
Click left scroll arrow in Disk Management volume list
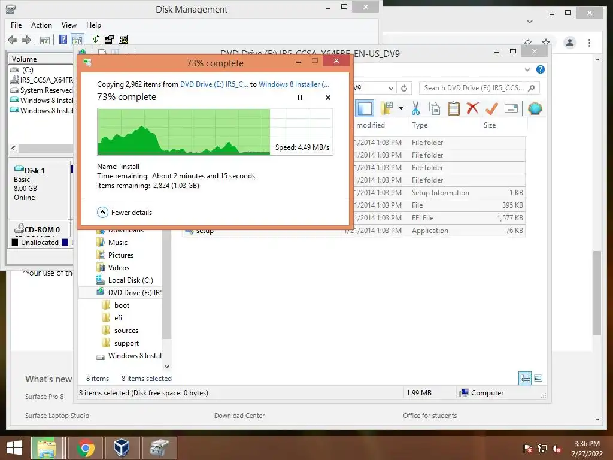point(14,149)
